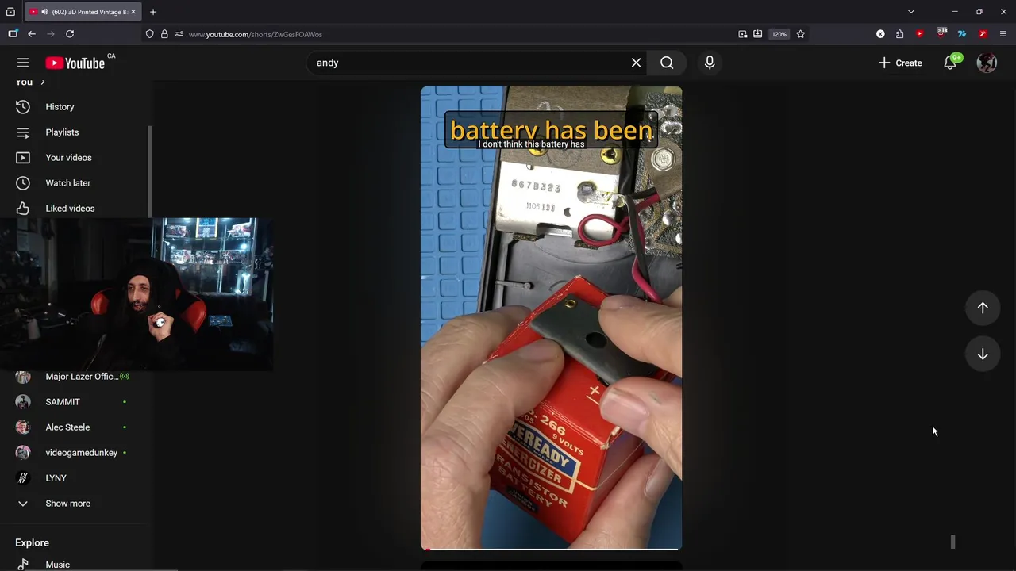Screen dimensions: 1016x571
Task: Close the 3D Printed Vintage tab
Action: tap(133, 12)
